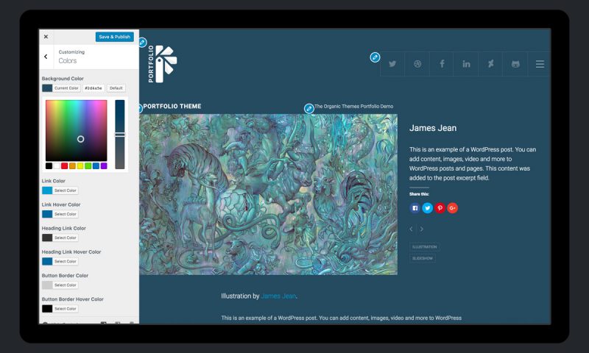The width and height of the screenshot is (589, 353).
Task: Open the hamburger menu in the header
Action: (540, 64)
